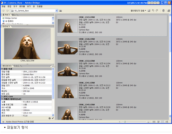Open the 창 menu
Viewport: 172px width, 134px height.
coord(34,6)
